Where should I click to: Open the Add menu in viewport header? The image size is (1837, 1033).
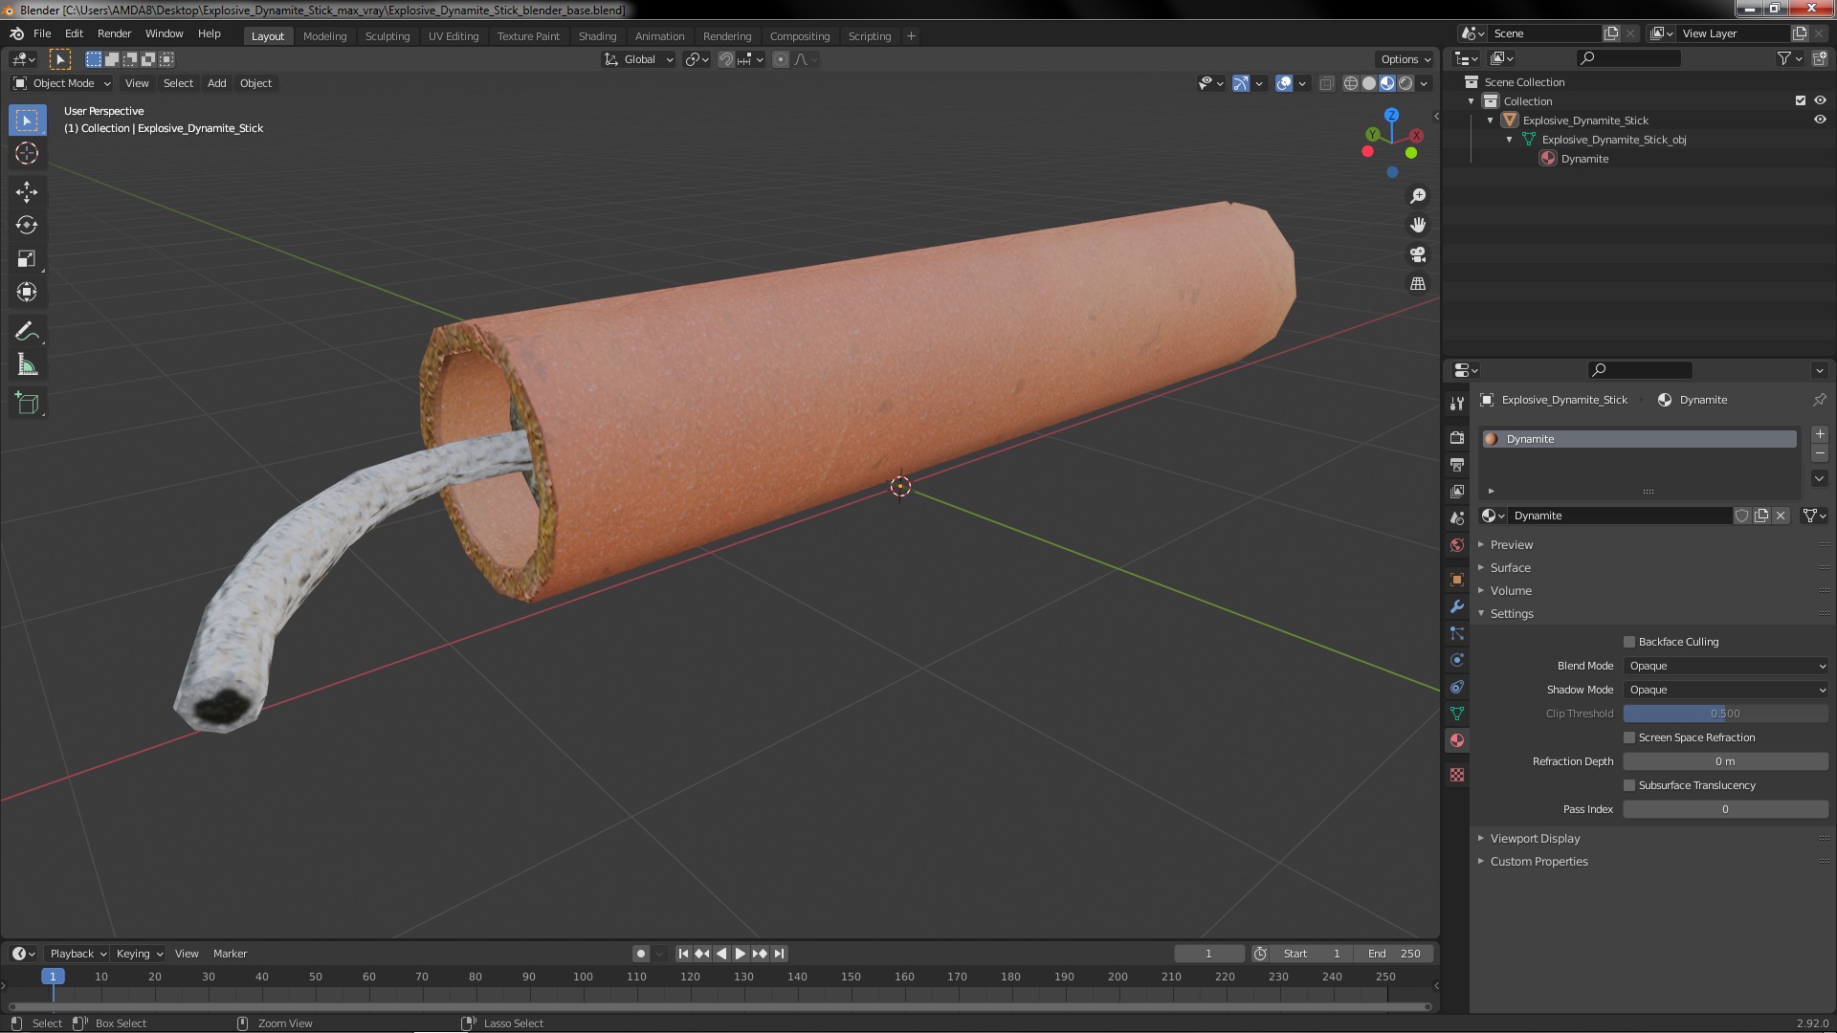pos(217,83)
